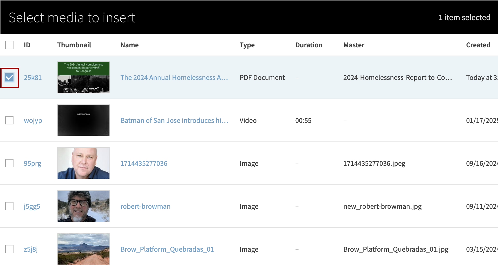498x270 pixels.
Task: Toggle the select-all checkbox in header
Action: point(9,45)
